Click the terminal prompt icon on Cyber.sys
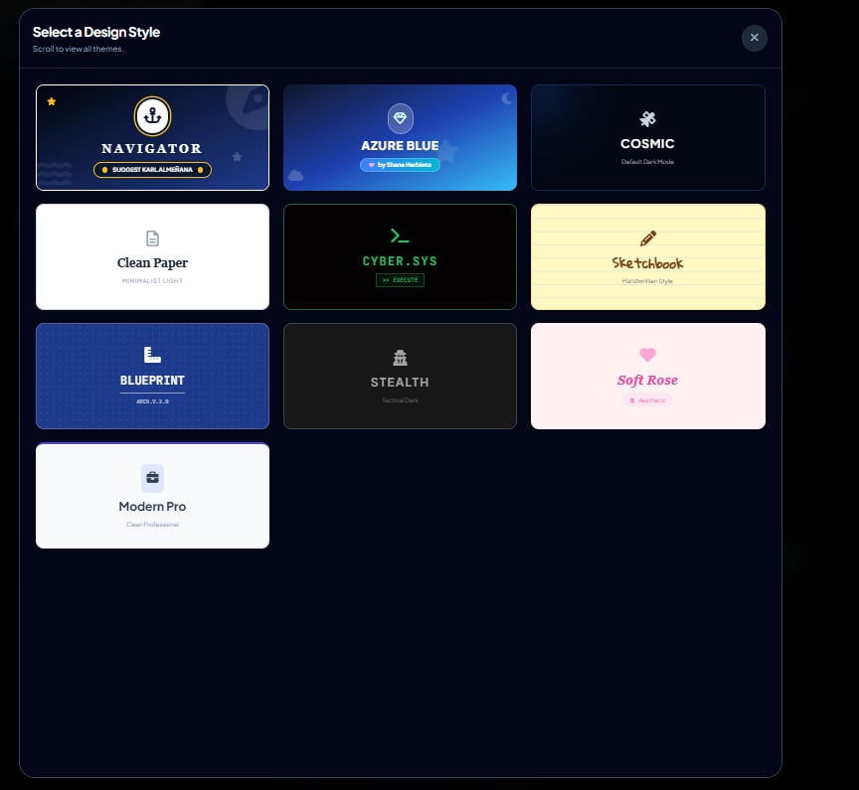Screen dimensions: 859x790 pyautogui.click(x=400, y=236)
